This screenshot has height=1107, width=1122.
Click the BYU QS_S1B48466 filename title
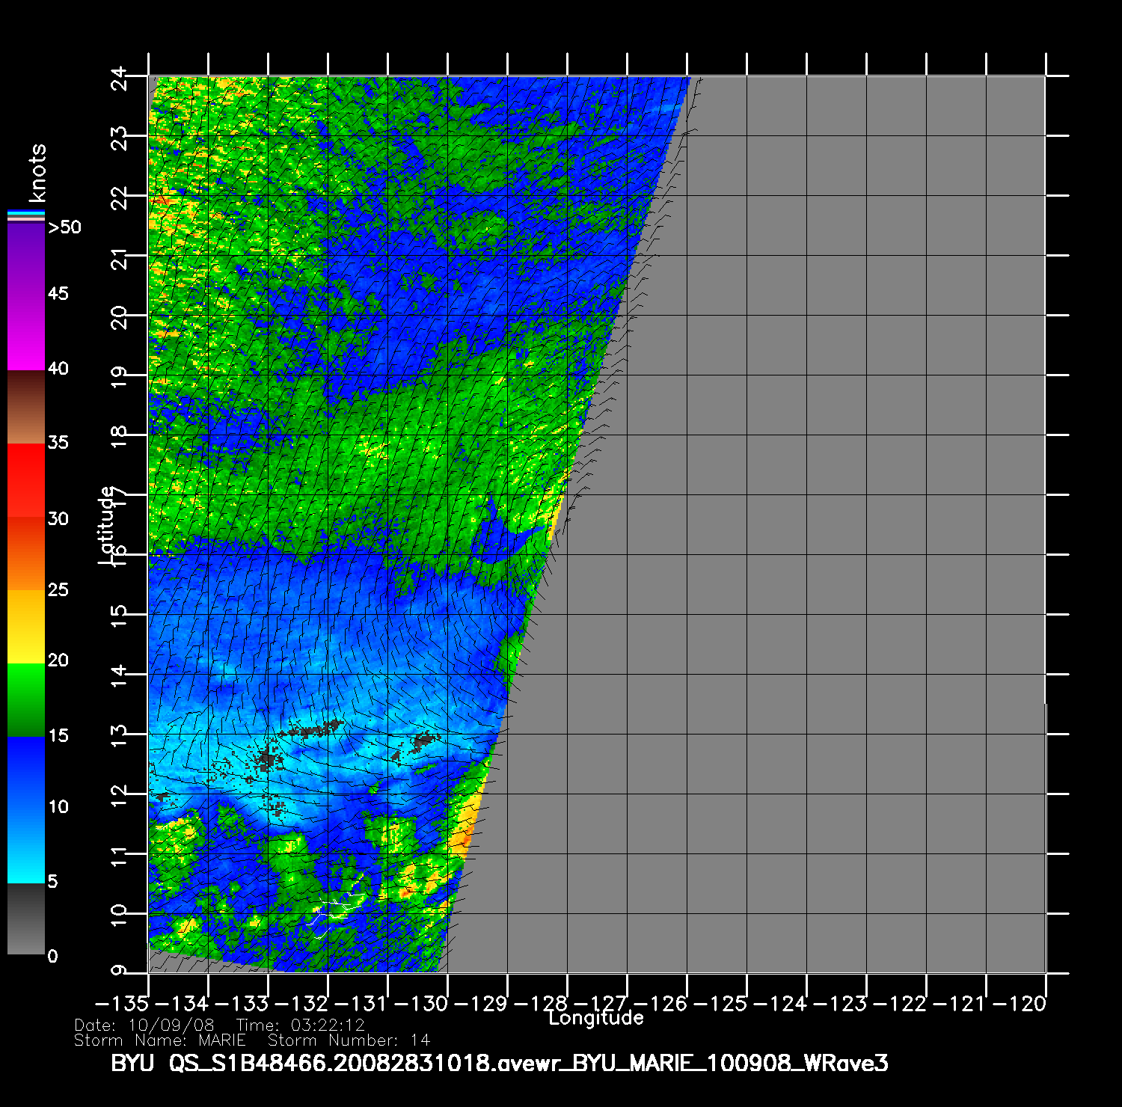499,1063
